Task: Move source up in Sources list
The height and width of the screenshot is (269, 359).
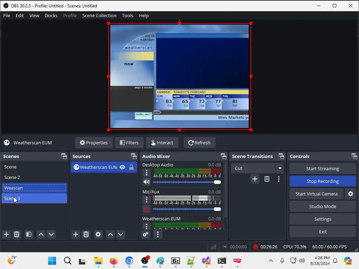Action: [x=110, y=234]
